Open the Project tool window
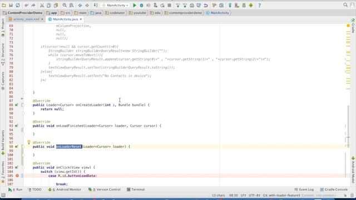 3,28
